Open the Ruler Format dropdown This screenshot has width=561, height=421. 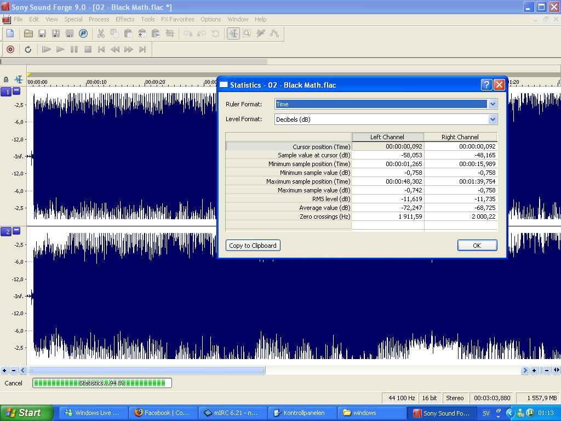tap(493, 104)
